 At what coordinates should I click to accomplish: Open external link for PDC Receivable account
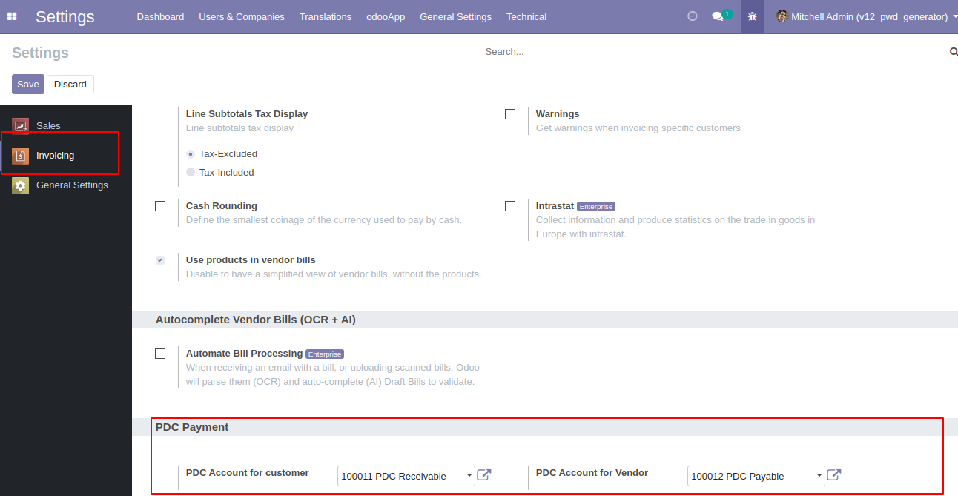tap(484, 474)
